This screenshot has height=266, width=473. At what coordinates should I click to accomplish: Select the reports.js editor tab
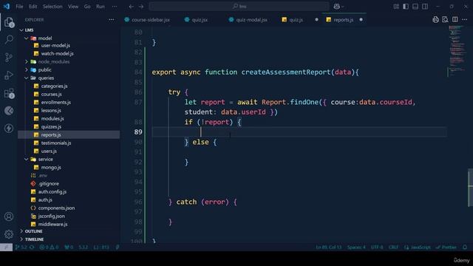(344, 20)
